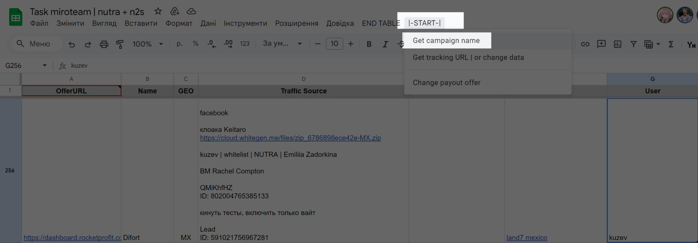Toggle bold formatting
This screenshot has width=698, height=243.
(x=369, y=44)
